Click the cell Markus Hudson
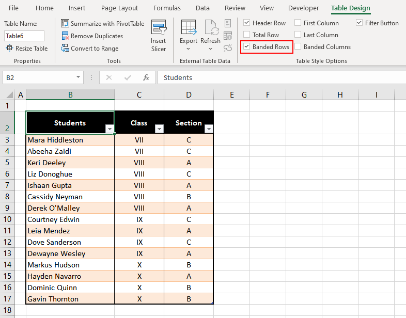Viewport: 406px width, 318px height. pos(70,265)
